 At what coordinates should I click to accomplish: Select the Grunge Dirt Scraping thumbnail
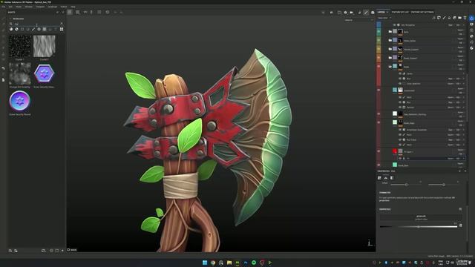[x=20, y=73]
